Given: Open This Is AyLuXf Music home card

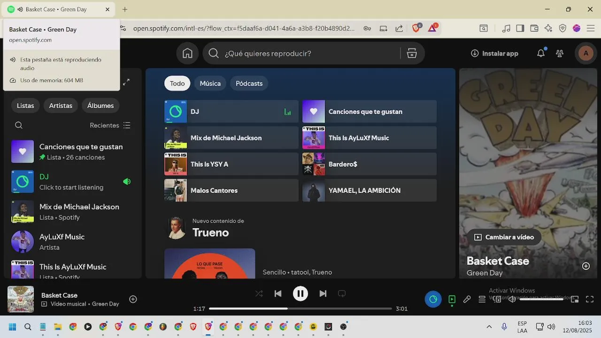Looking at the screenshot, I should [370, 138].
